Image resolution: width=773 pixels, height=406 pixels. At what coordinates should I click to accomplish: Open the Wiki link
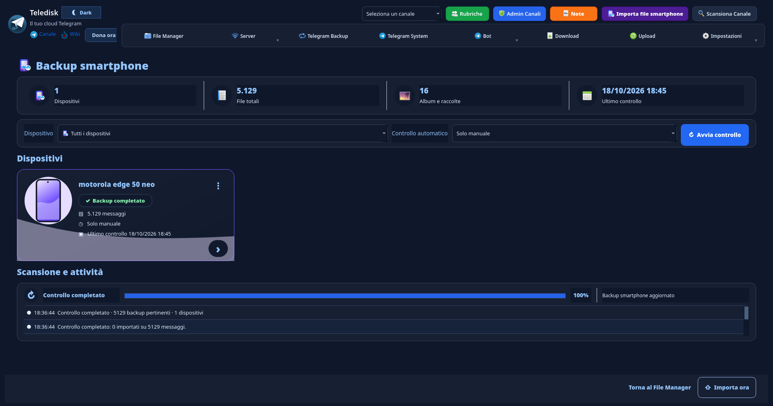coord(71,34)
